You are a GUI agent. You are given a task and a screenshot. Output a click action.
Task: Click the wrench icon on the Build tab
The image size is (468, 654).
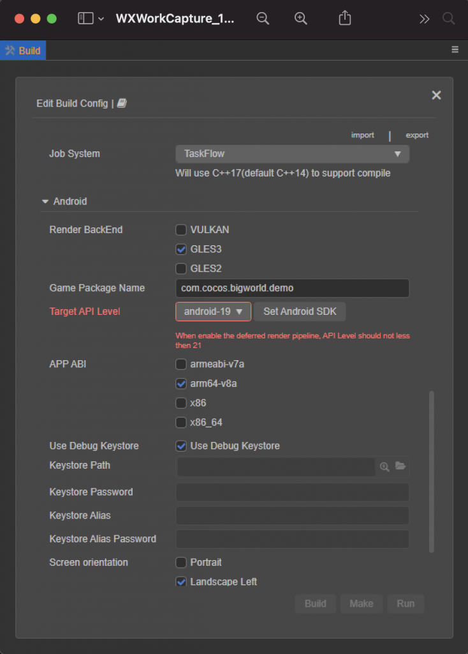click(9, 49)
